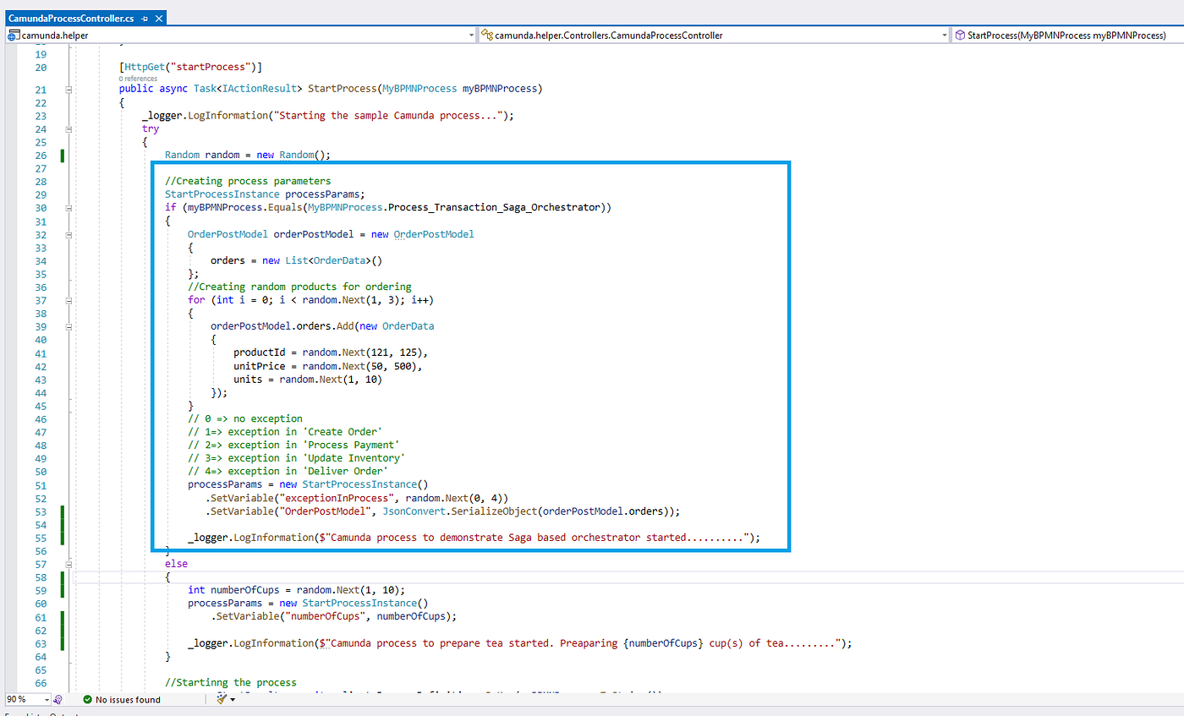Click the "exceptionInProcess" string literal
The width and height of the screenshot is (1184, 716).
pos(336,498)
